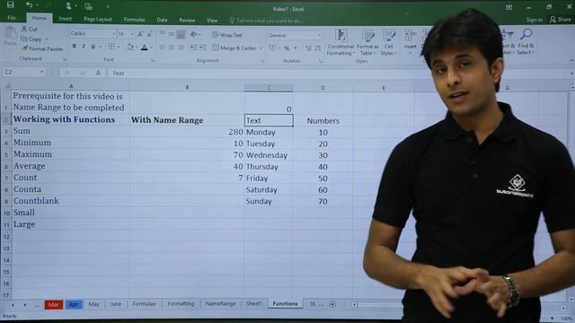Decrease the cell indent
Screen dimensions: 575x323
[x=193, y=48]
